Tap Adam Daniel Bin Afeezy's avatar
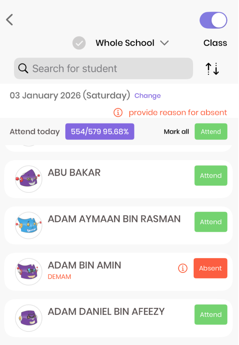Image resolution: width=239 pixels, height=345 pixels. point(29,318)
